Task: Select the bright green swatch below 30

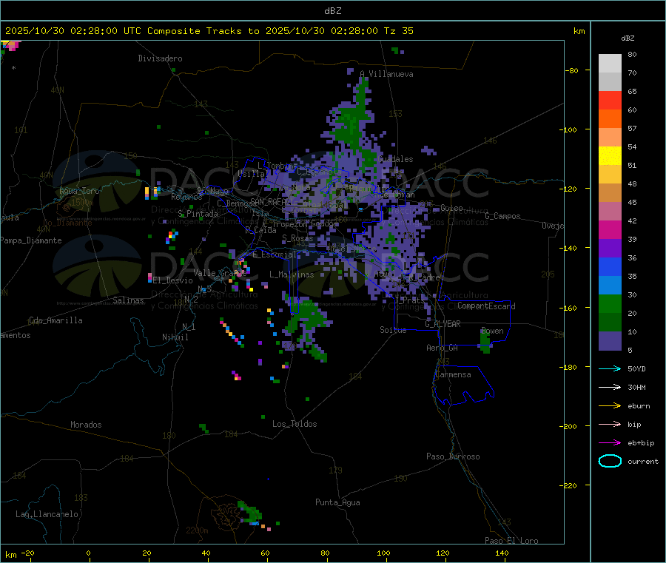Action: coord(610,303)
